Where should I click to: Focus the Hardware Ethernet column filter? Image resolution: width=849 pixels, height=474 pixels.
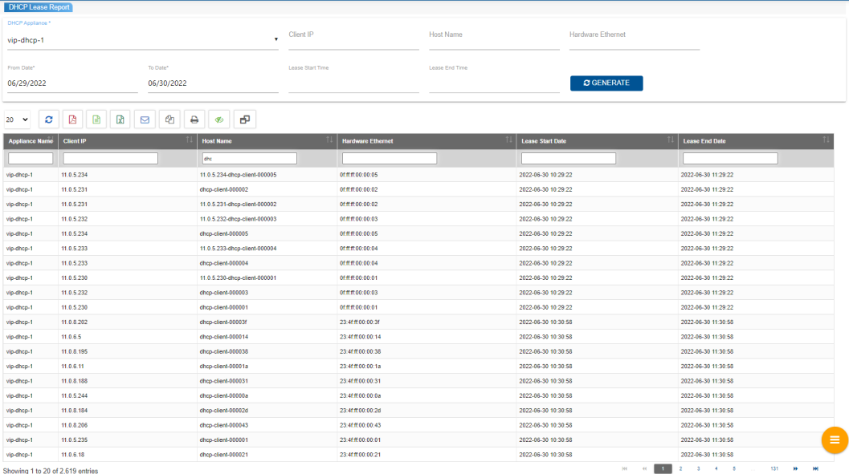tap(390, 158)
